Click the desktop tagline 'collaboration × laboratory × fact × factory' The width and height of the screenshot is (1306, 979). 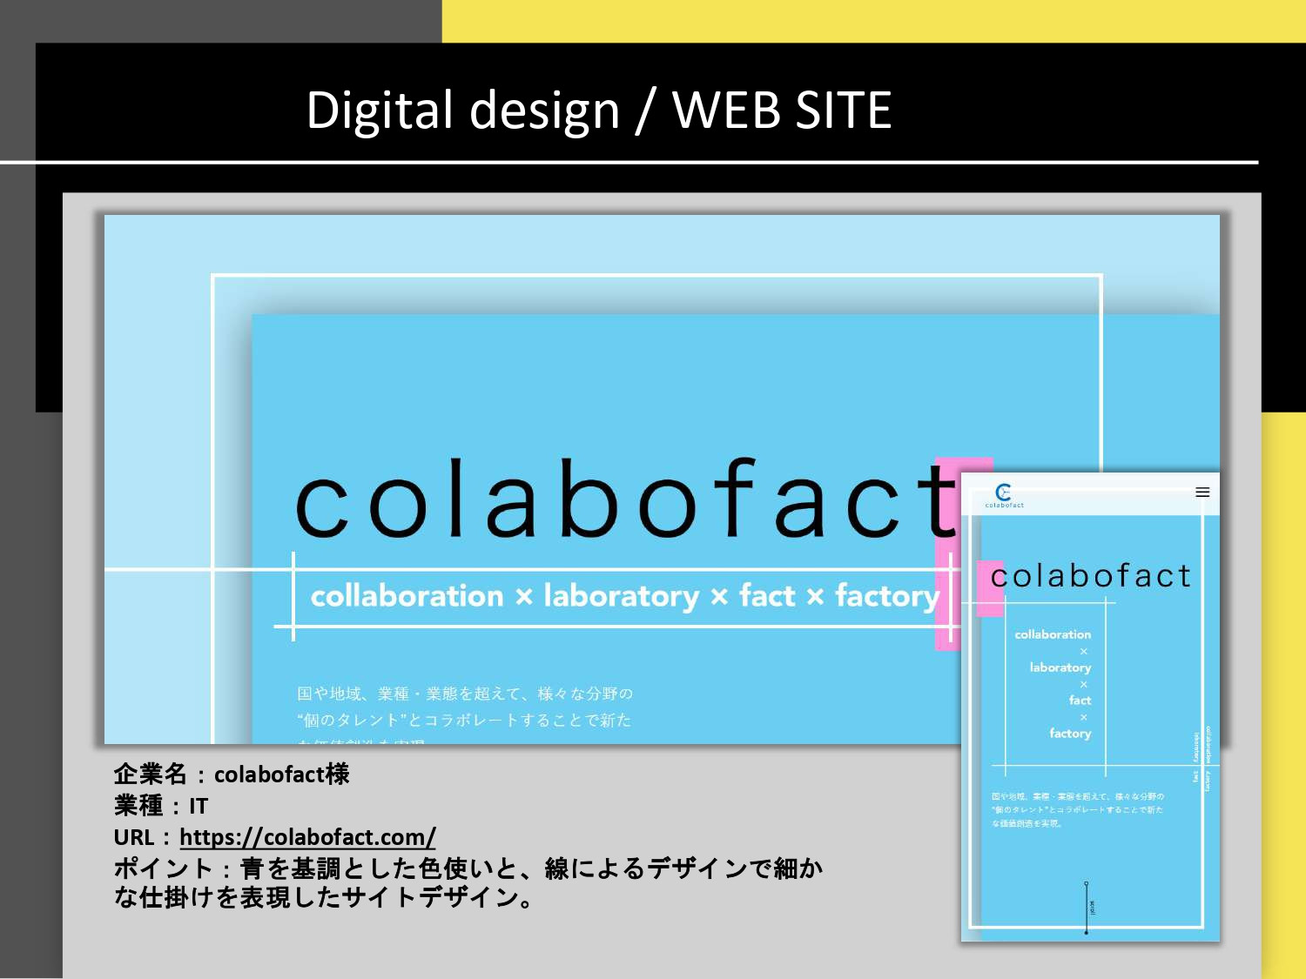point(624,597)
